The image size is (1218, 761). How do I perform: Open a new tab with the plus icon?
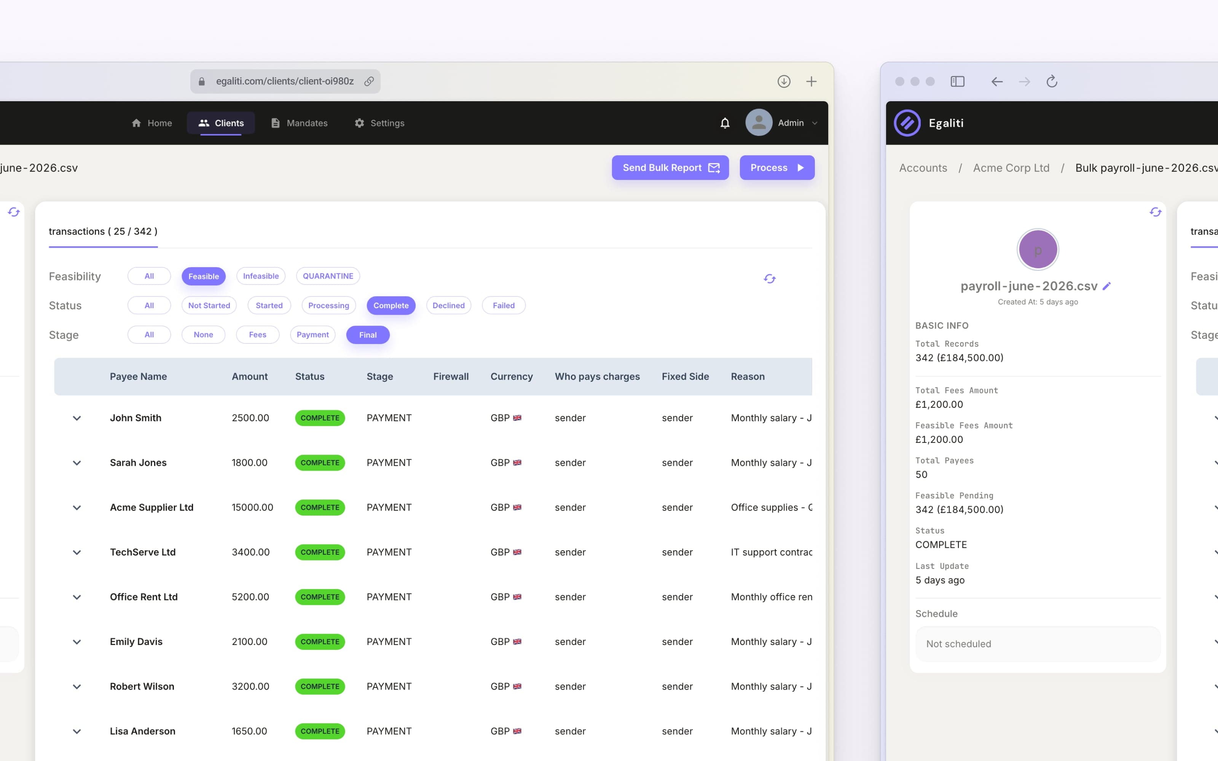click(x=811, y=81)
